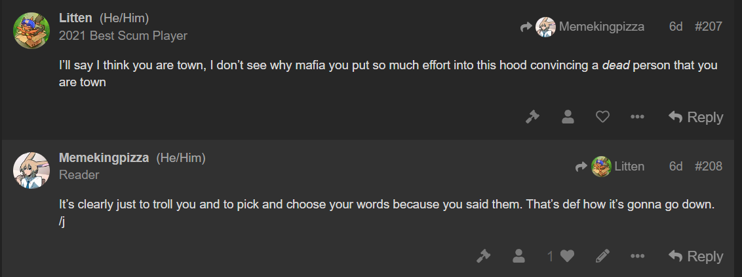Click the #207 post number link

coord(708,26)
